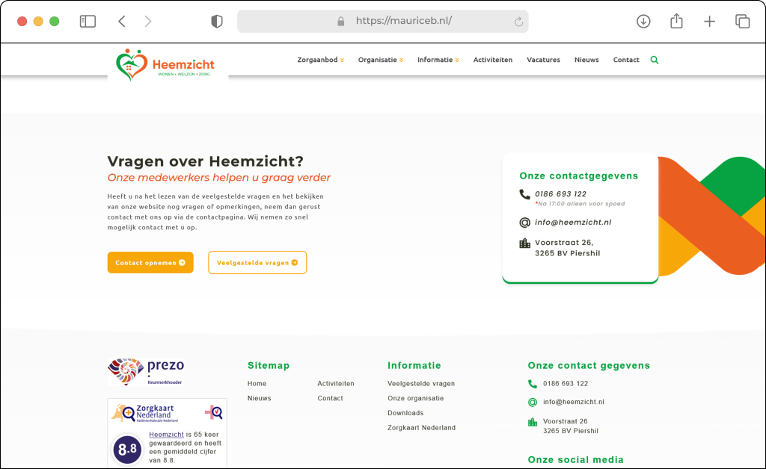The width and height of the screenshot is (766, 469).
Task: Open the Vacatures menu item
Action: click(x=543, y=60)
